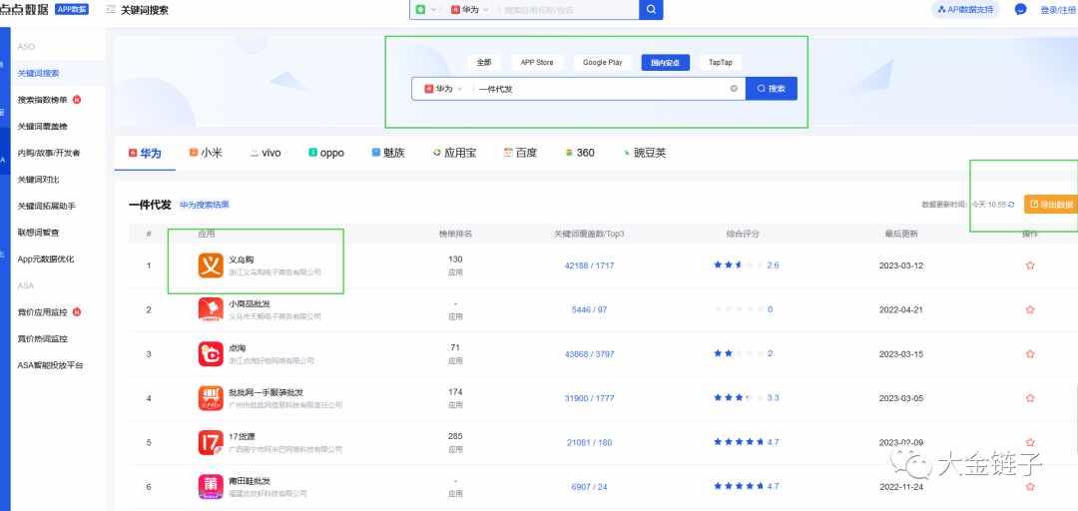Open the blue chat message icon
Screen dimensions: 1078x511
pyautogui.click(x=1021, y=10)
